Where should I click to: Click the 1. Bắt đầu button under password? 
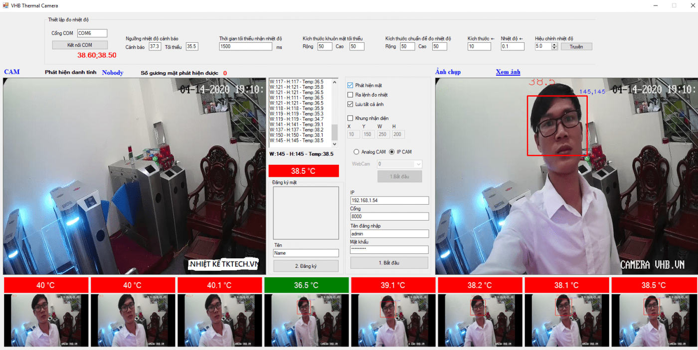[x=389, y=263]
